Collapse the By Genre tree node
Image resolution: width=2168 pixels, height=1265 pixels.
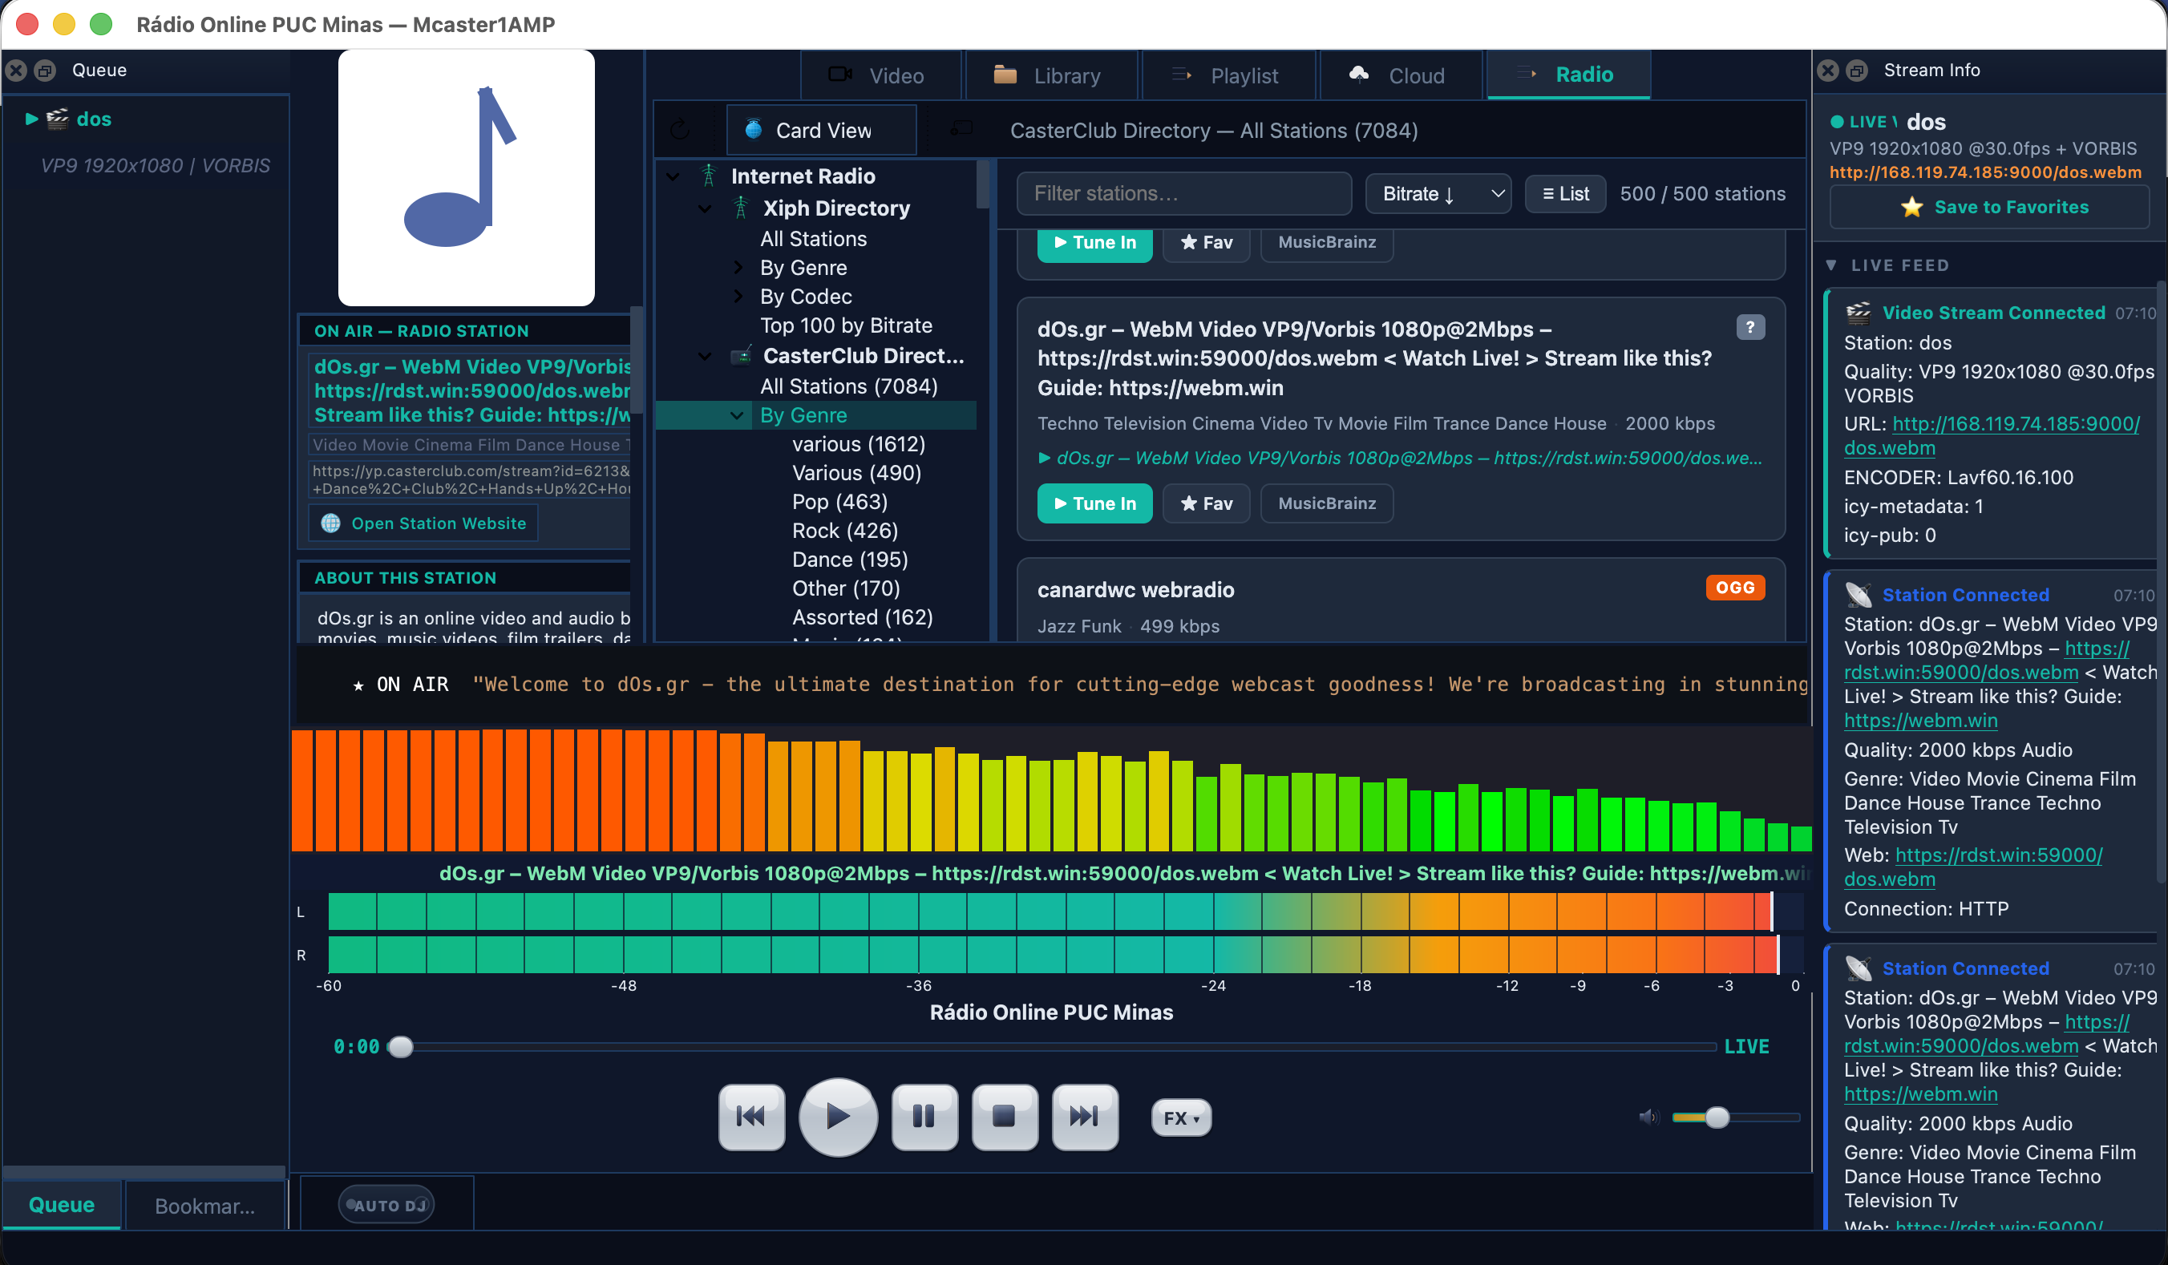(x=737, y=415)
